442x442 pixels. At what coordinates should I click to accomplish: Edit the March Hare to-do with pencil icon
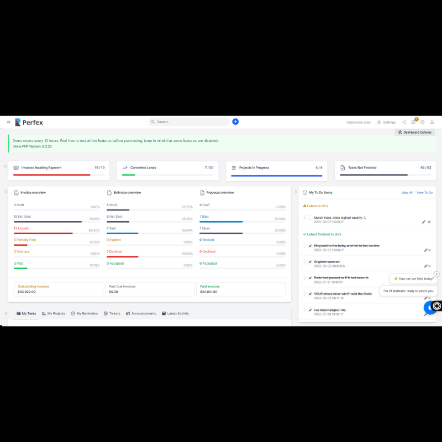424,222
